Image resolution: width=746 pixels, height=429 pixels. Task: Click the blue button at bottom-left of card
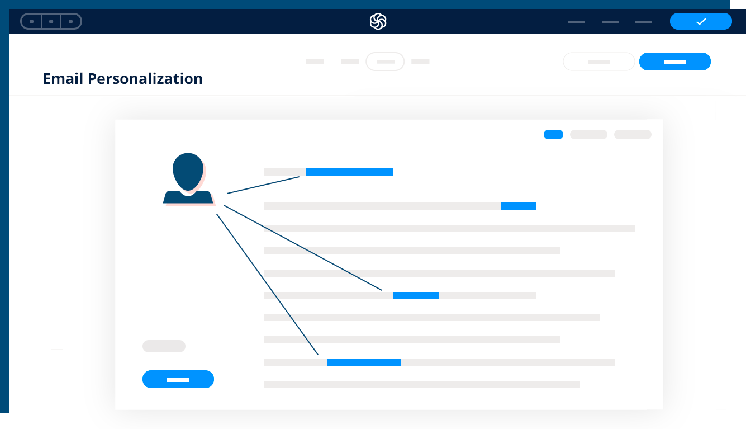(x=178, y=379)
